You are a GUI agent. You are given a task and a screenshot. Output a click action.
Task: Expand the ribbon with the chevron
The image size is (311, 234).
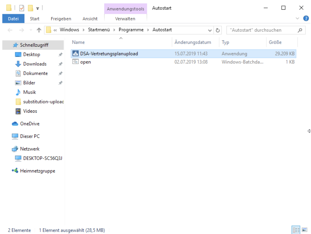coord(297,19)
